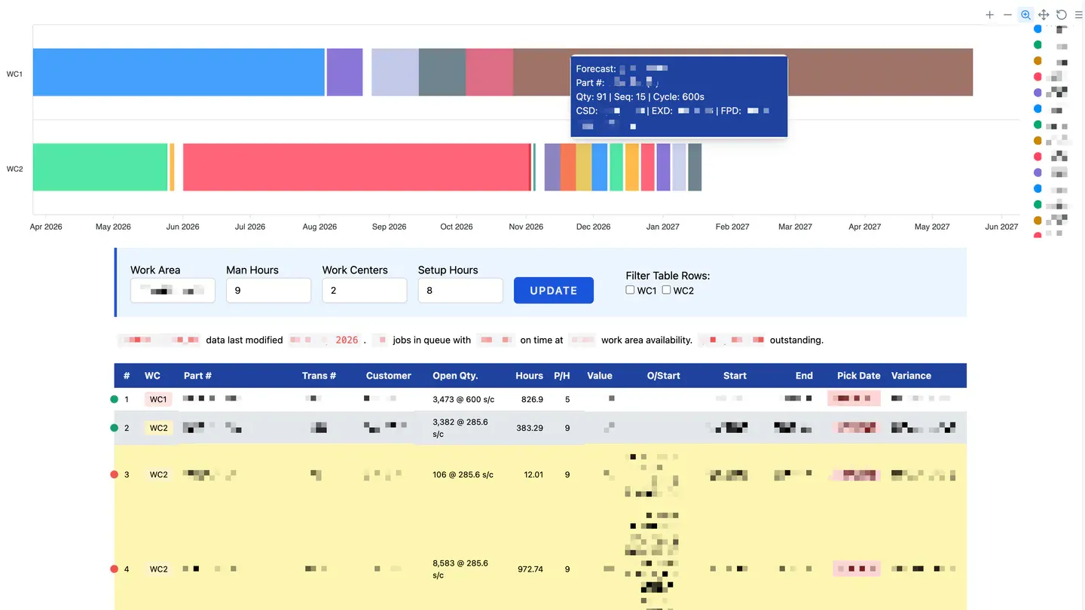Select the pink bar in WC1 row
This screenshot has height=610, width=1085.
[490, 72]
